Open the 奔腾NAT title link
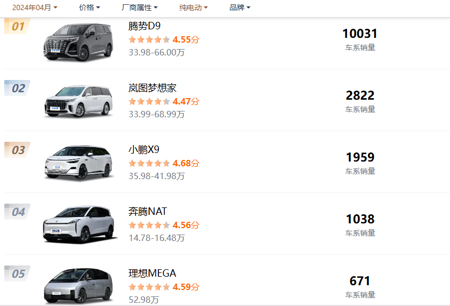The image size is (450, 306). (148, 212)
